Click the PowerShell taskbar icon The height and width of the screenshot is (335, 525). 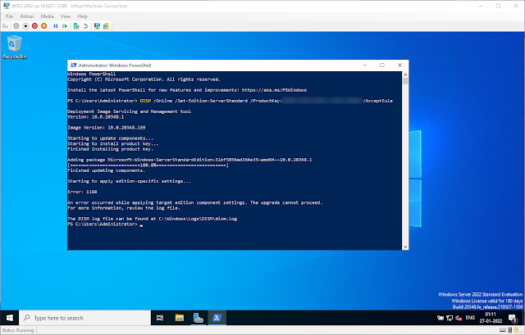click(217, 318)
